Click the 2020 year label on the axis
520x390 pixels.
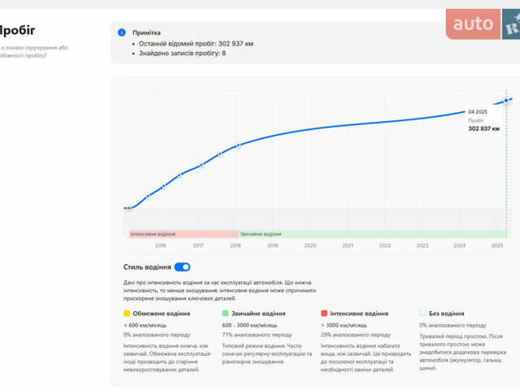pos(310,245)
